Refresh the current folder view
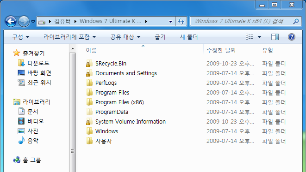306x172 pixels. point(181,21)
